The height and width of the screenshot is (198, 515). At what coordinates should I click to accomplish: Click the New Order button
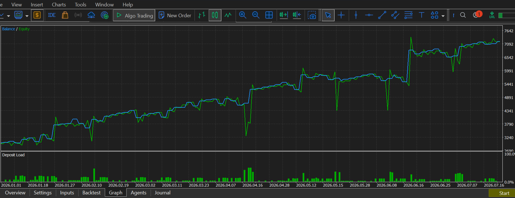click(x=175, y=15)
